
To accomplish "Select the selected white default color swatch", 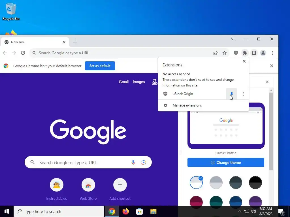I will tap(196, 183).
